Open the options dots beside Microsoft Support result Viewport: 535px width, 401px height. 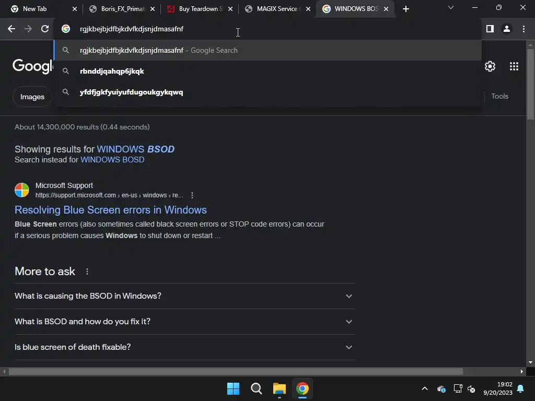(192, 195)
